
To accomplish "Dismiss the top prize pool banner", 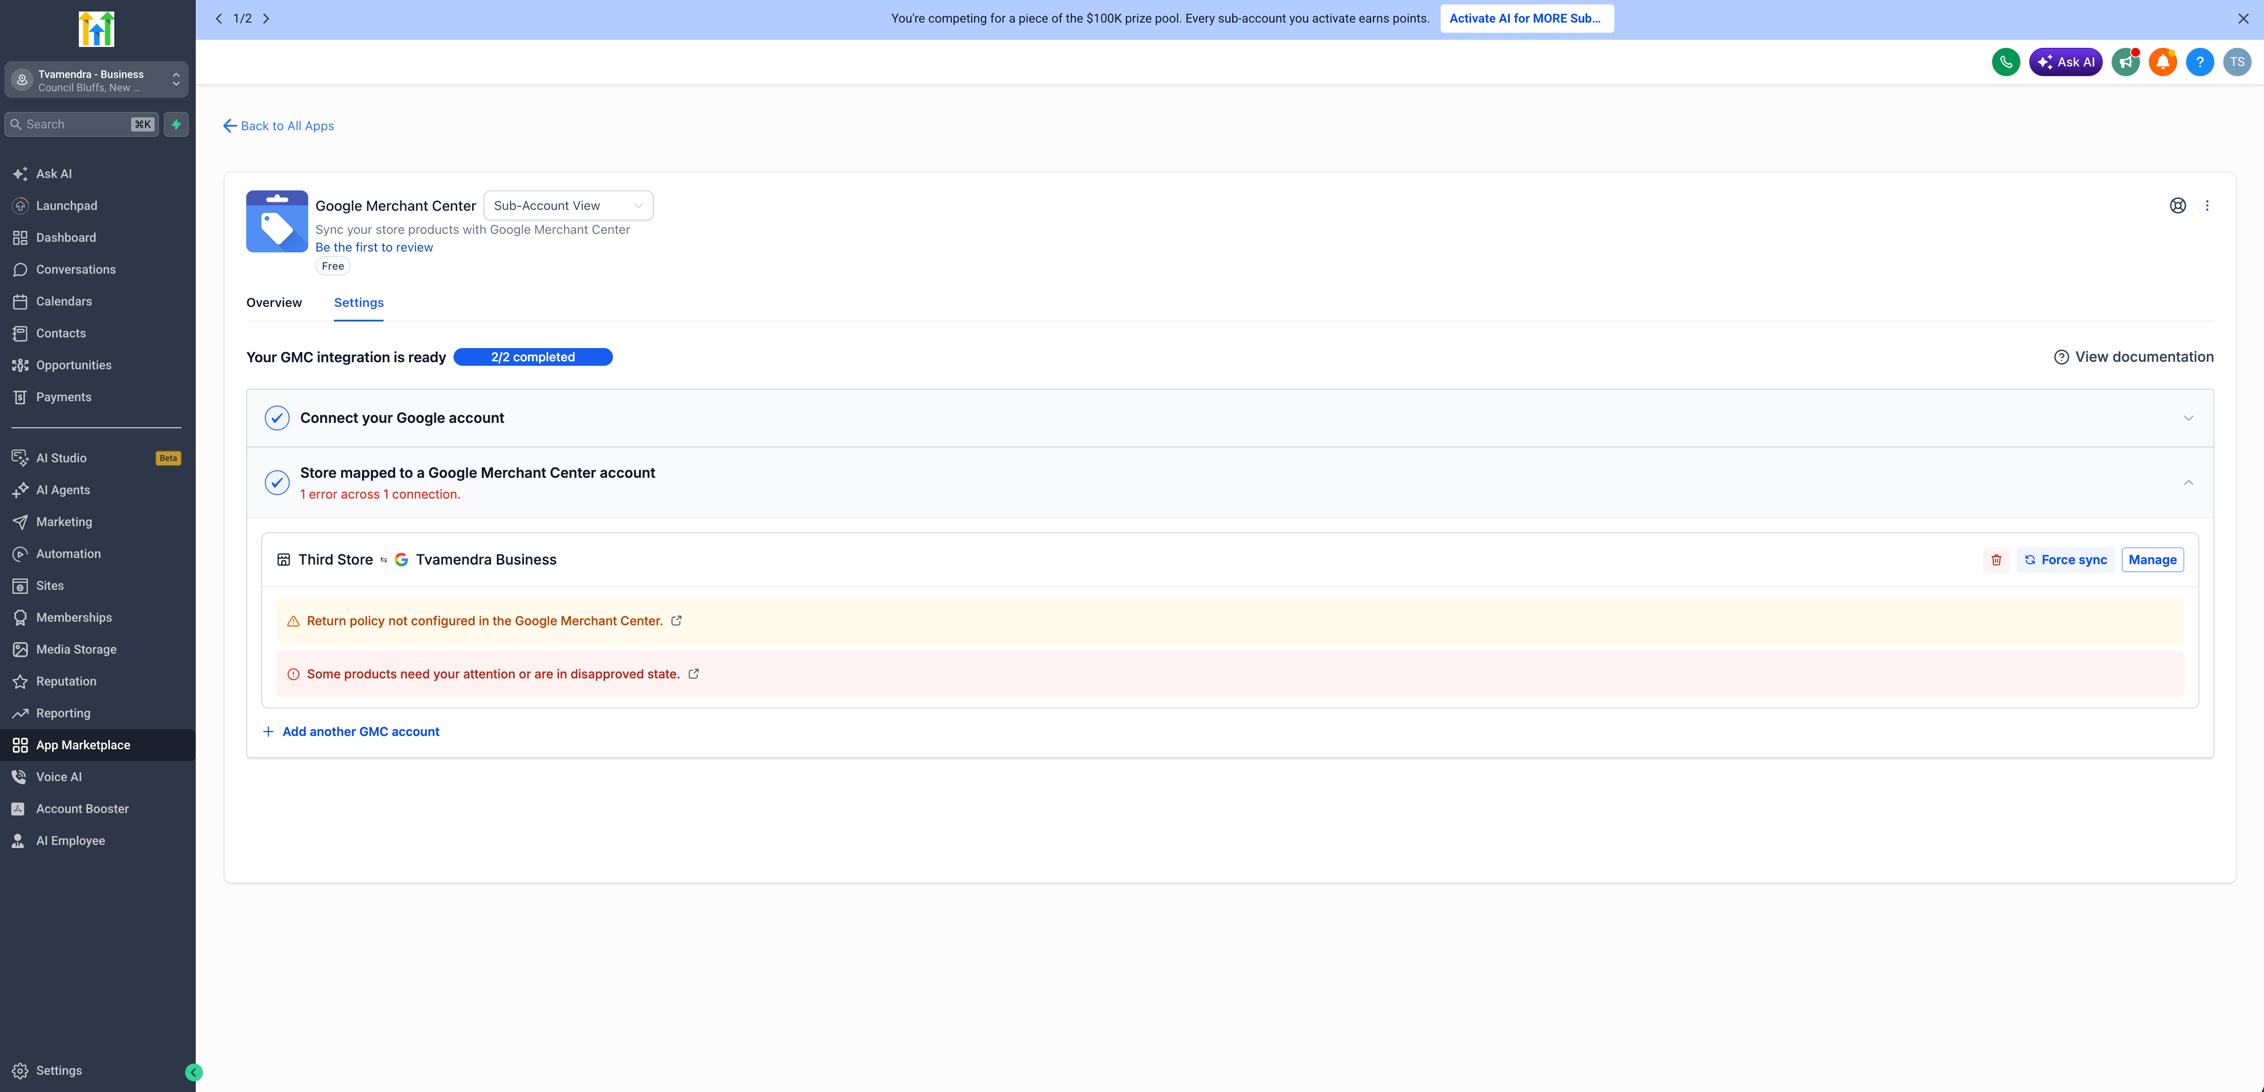I will click(x=2243, y=19).
